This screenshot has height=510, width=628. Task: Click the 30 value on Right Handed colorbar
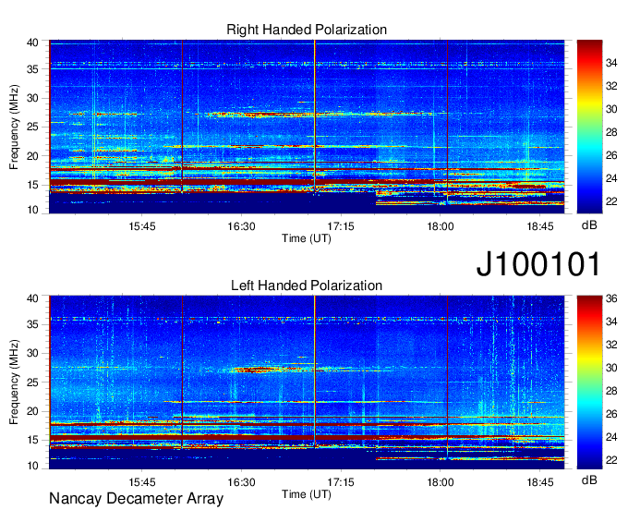(x=611, y=109)
